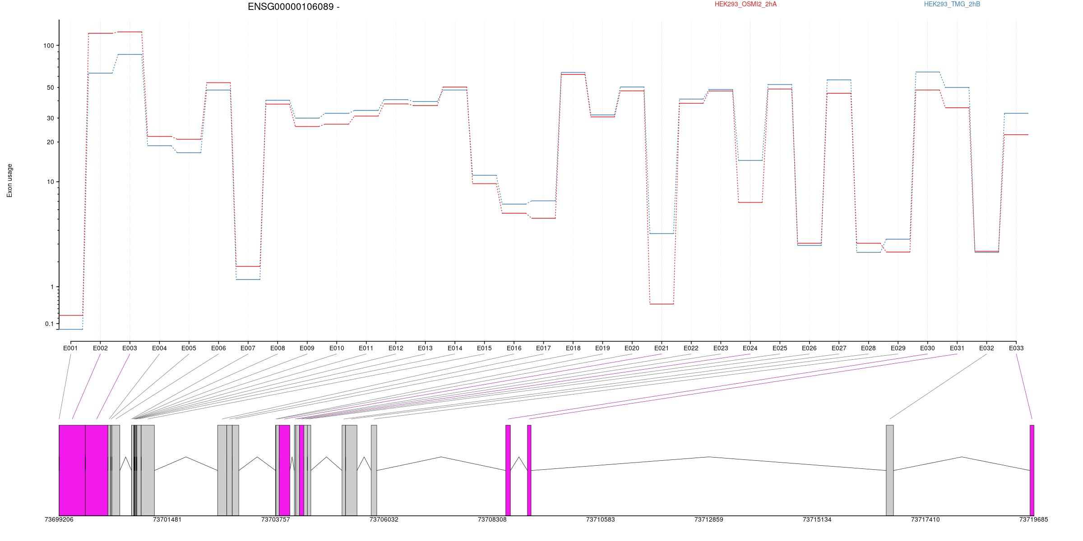Click the y-axis value 100
Screen dimensions: 1083x541
pos(48,46)
